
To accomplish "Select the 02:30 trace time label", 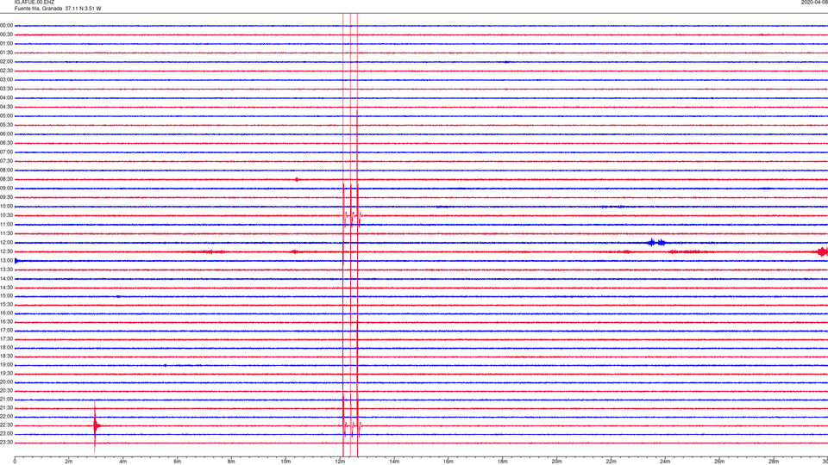I will [6, 71].
